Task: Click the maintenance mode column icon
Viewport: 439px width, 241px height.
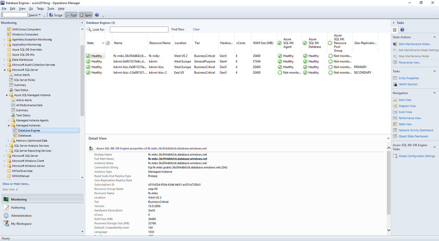Action: pyautogui.click(x=108, y=43)
